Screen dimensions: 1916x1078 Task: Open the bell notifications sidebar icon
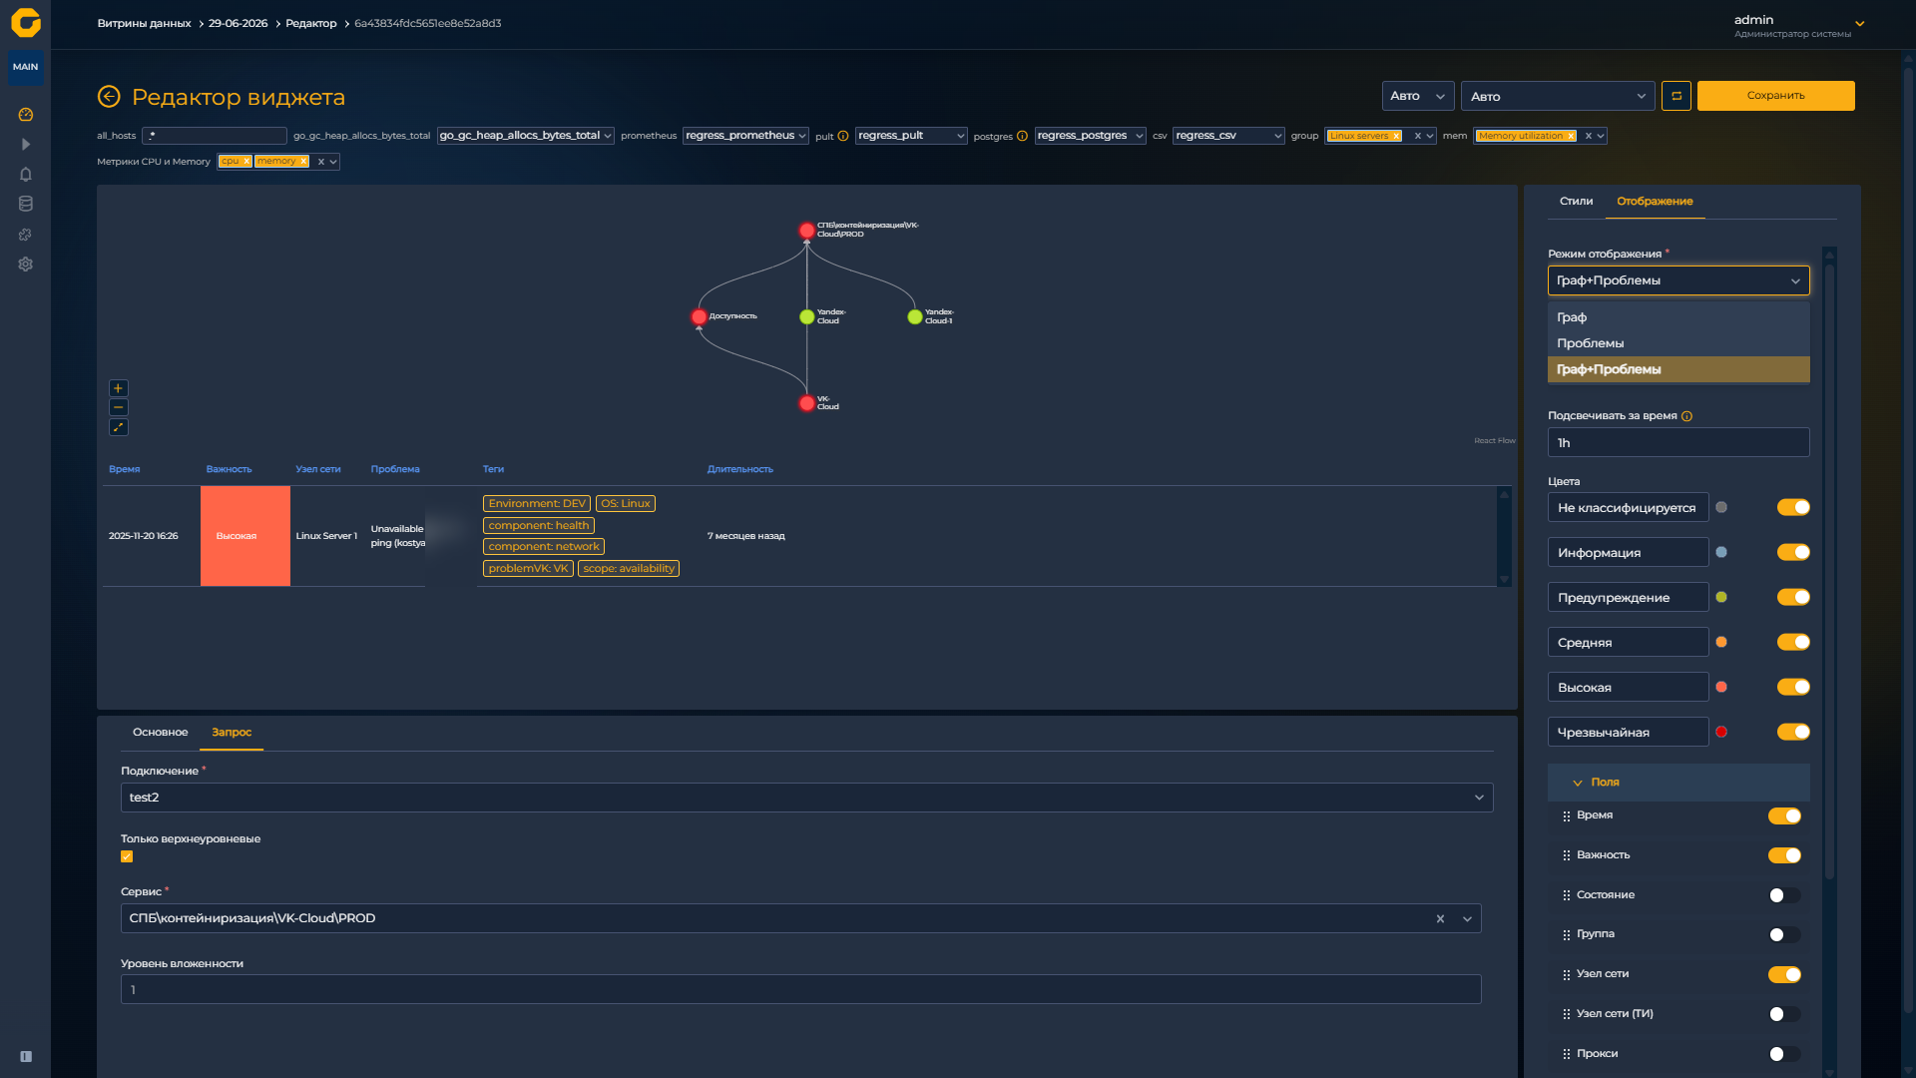pos(26,175)
